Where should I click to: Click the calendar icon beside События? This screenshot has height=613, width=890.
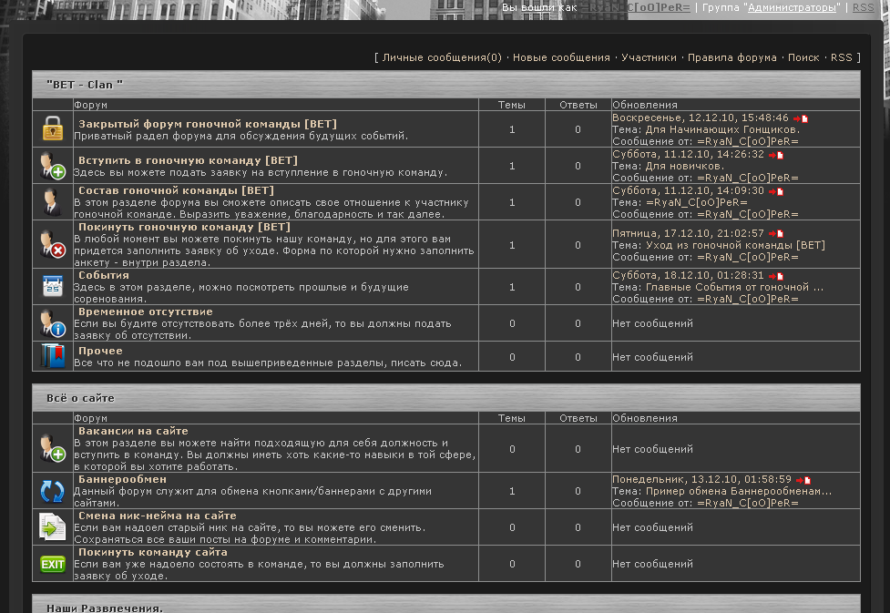tap(53, 286)
